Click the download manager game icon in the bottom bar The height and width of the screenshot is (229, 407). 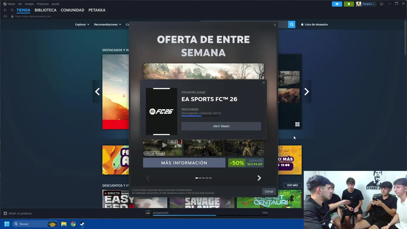[148, 213]
